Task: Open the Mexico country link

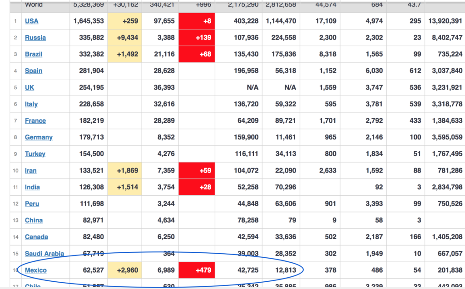Action: 35,270
